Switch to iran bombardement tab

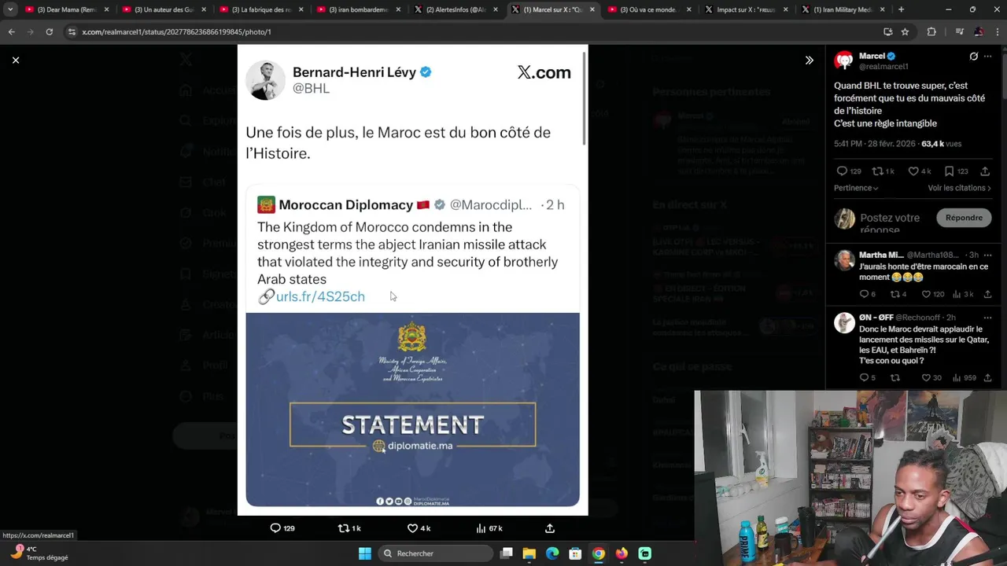click(x=357, y=9)
